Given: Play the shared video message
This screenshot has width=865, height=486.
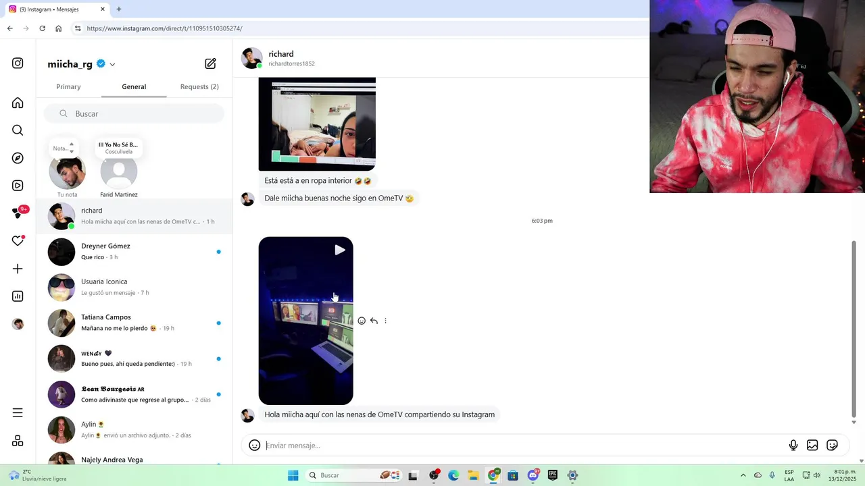Looking at the screenshot, I should pyautogui.click(x=305, y=321).
